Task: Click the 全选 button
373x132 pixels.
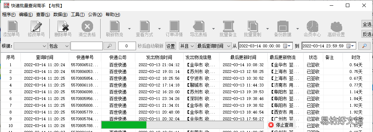Action: [367, 24]
